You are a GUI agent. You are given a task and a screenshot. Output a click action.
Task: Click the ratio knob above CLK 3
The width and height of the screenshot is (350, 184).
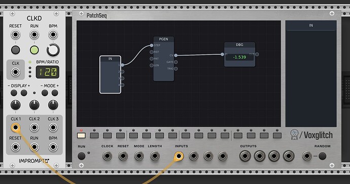(53, 105)
